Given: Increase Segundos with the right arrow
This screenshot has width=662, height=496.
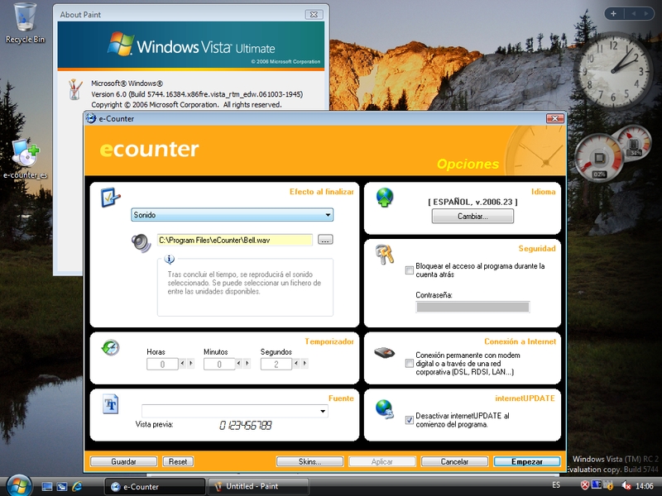Looking at the screenshot, I should (305, 363).
